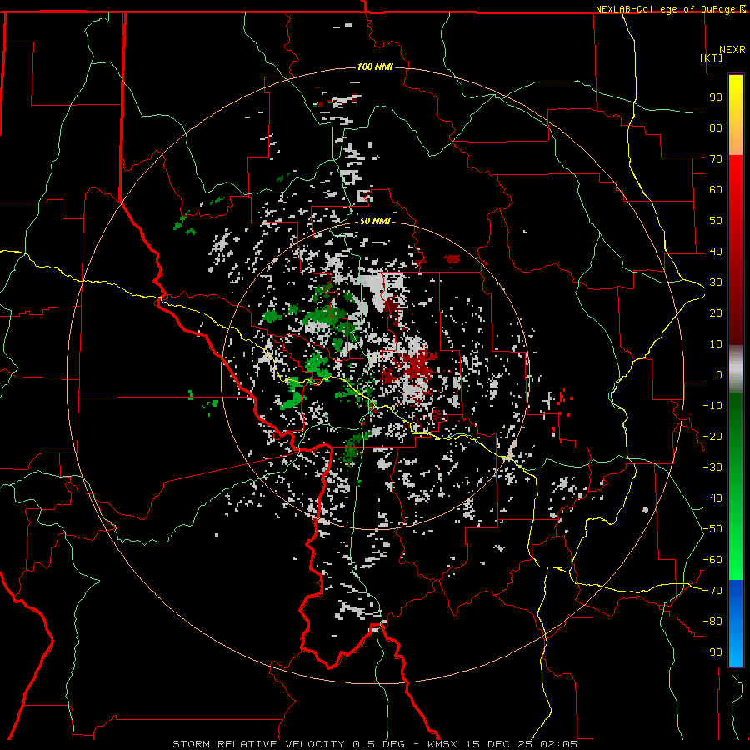Viewport: 750px width, 750px height.
Task: Pick the light blue bottom segment of scale
Action: click(x=736, y=651)
